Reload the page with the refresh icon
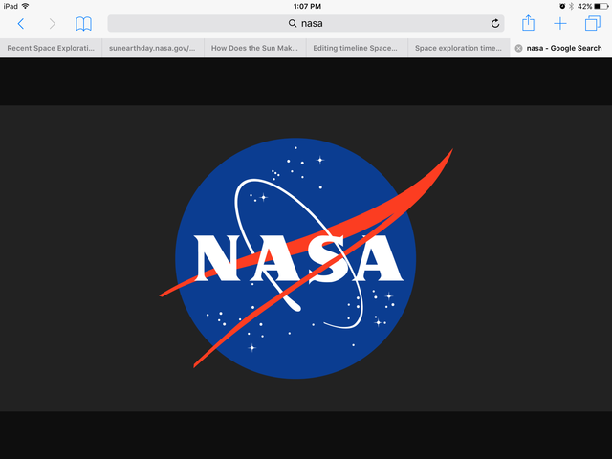Image resolution: width=612 pixels, height=459 pixels. (x=495, y=23)
